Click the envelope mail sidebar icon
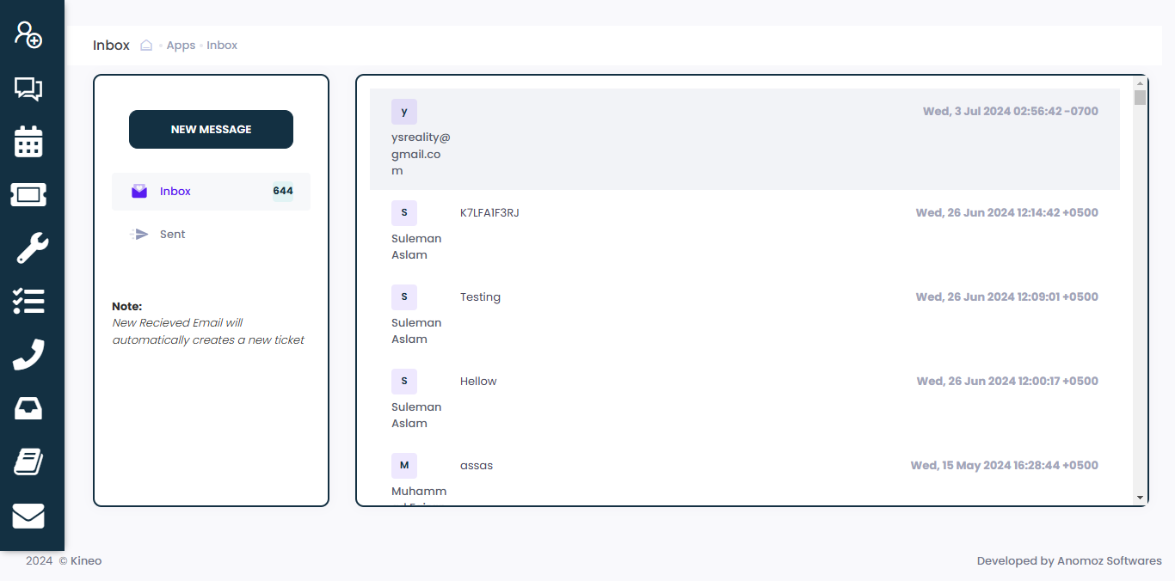 [x=28, y=516]
